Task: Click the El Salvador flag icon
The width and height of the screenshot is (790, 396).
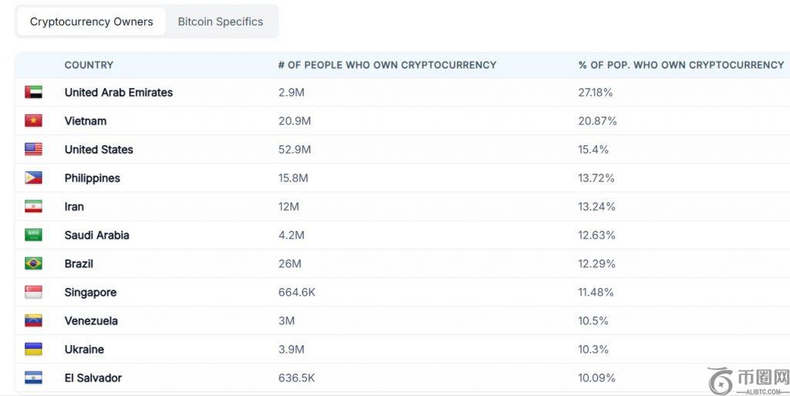Action: 33,378
